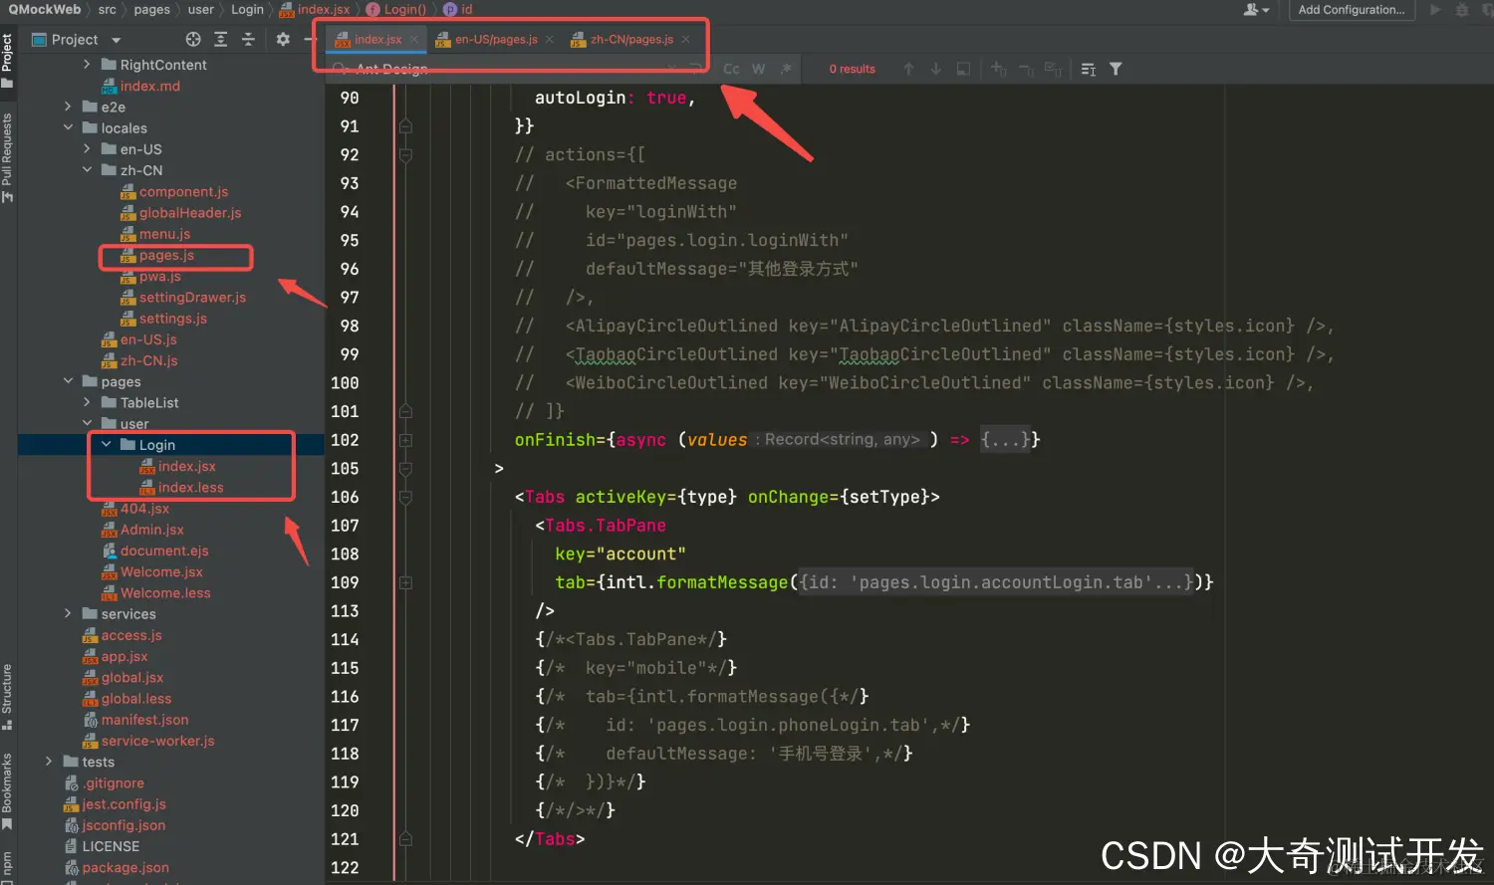The image size is (1494, 885).
Task: Open search filter funnel icon
Action: (1116, 69)
